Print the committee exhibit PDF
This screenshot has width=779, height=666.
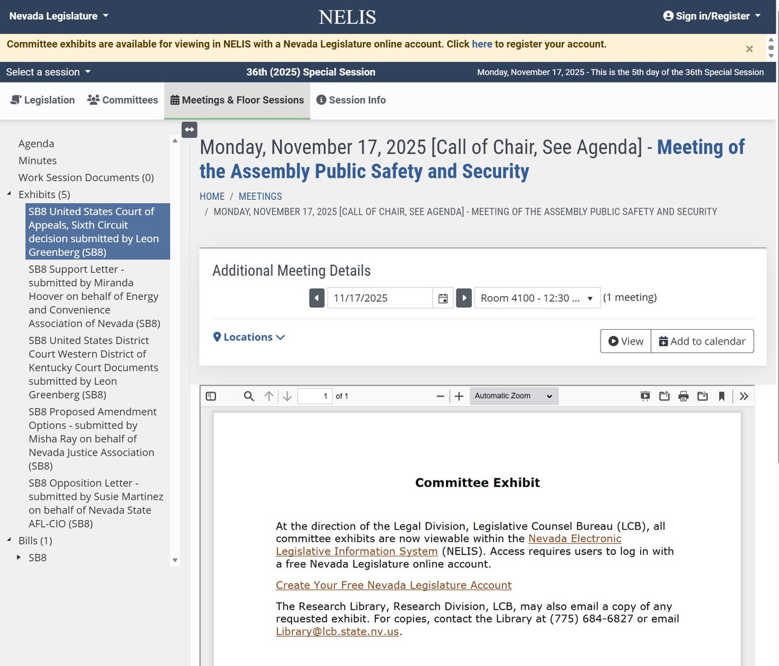tap(684, 396)
